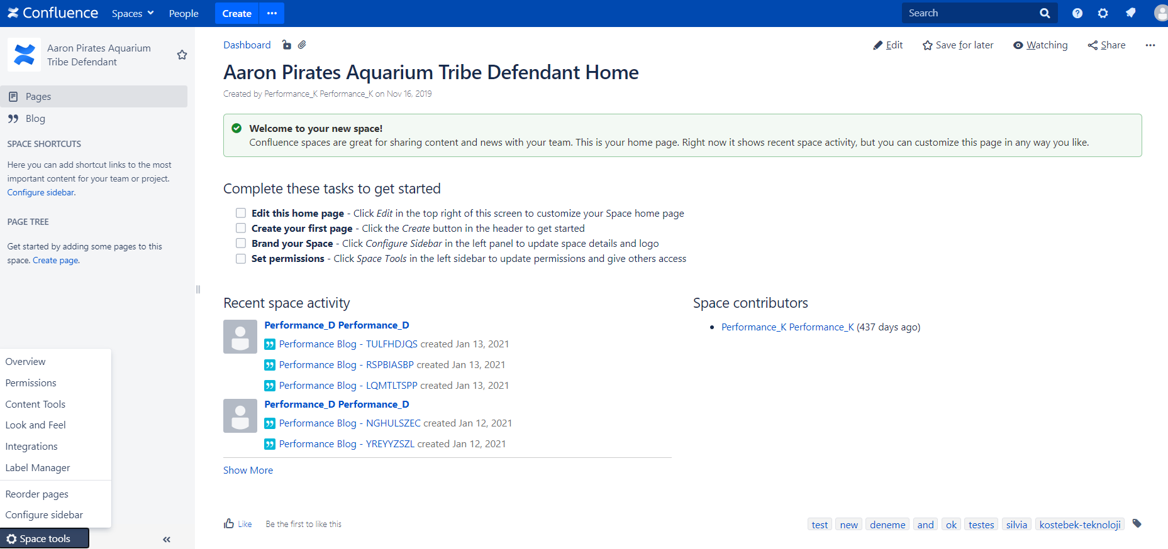The image size is (1168, 549).
Task: Select Overview in space tools menu
Action: [x=56, y=362]
